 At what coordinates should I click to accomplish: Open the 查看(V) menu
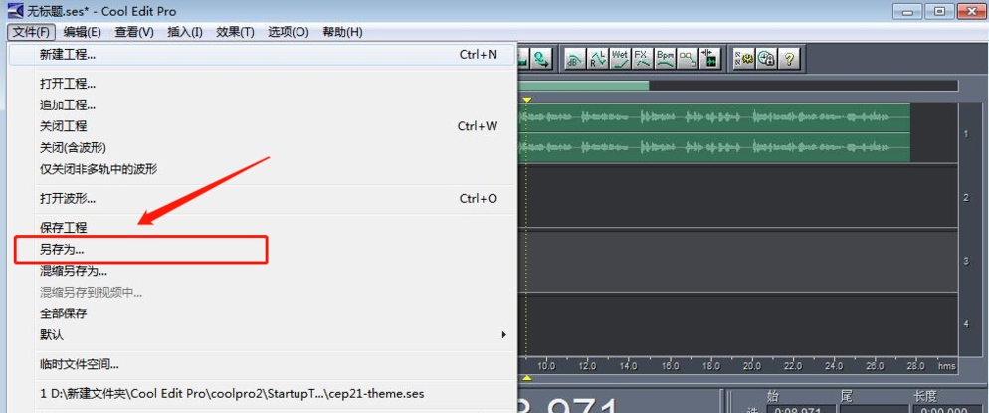pyautogui.click(x=134, y=32)
